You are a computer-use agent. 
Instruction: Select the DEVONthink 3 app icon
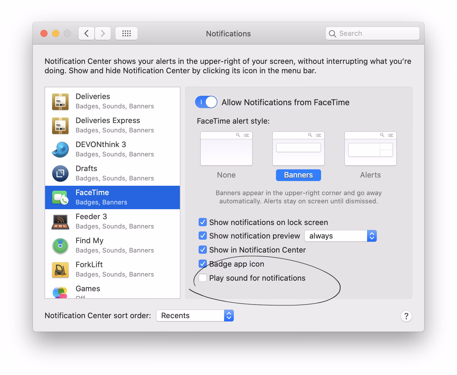coord(60,149)
